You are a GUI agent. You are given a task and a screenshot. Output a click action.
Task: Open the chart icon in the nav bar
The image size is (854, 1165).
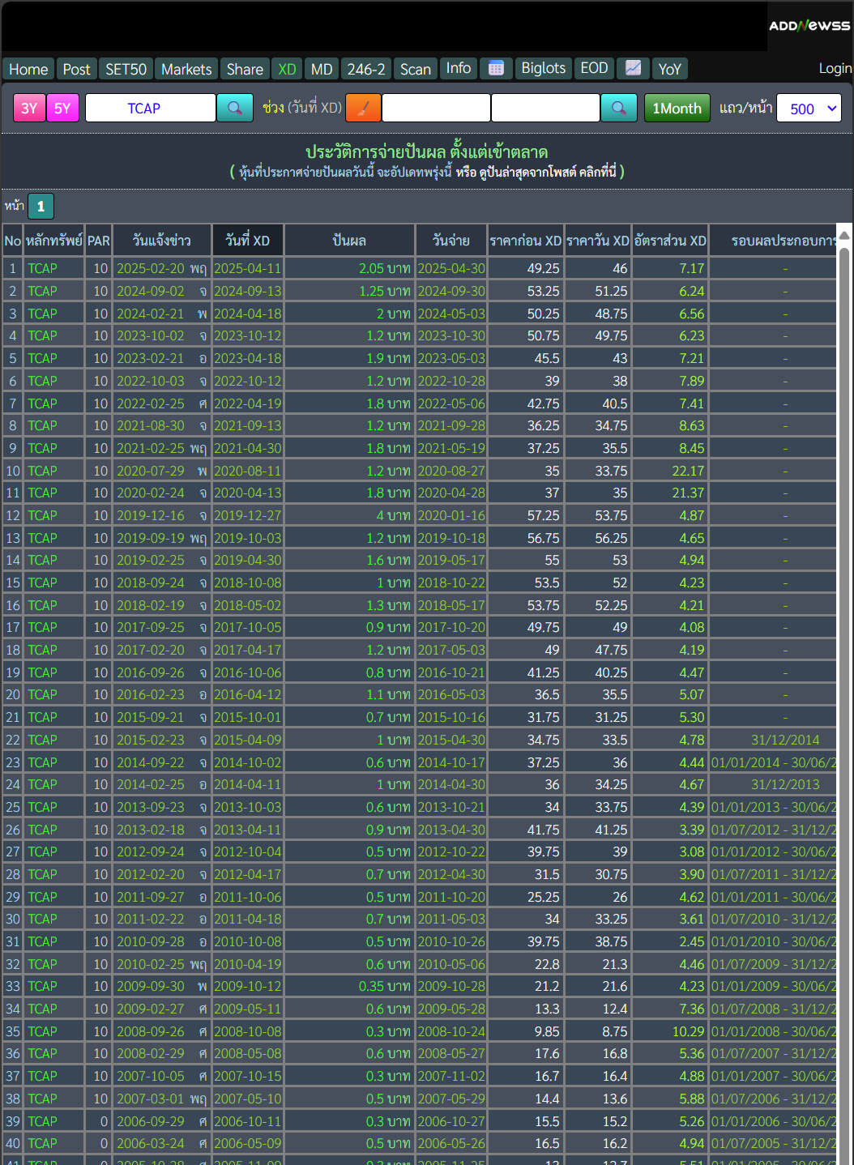[x=633, y=69]
